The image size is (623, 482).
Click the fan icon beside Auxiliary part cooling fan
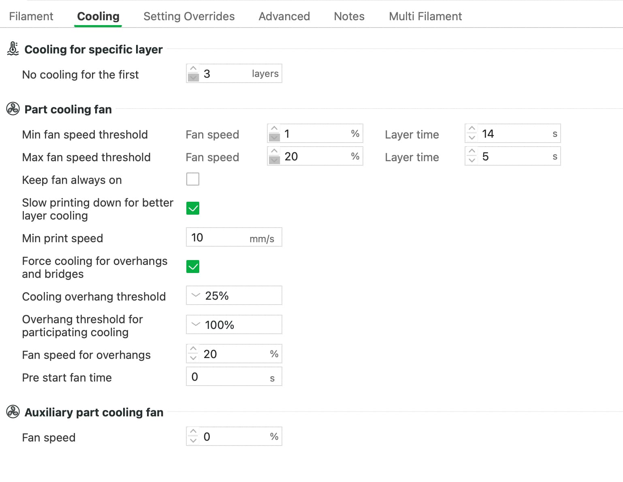point(13,412)
